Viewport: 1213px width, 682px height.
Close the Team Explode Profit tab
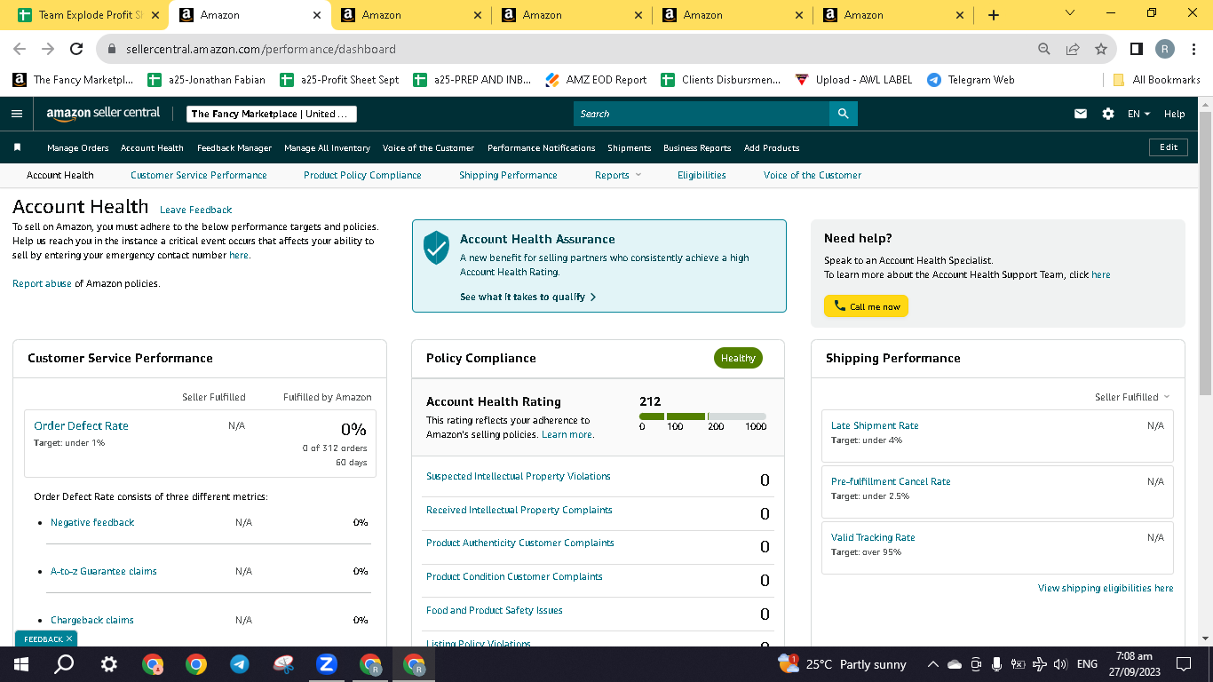point(155,15)
